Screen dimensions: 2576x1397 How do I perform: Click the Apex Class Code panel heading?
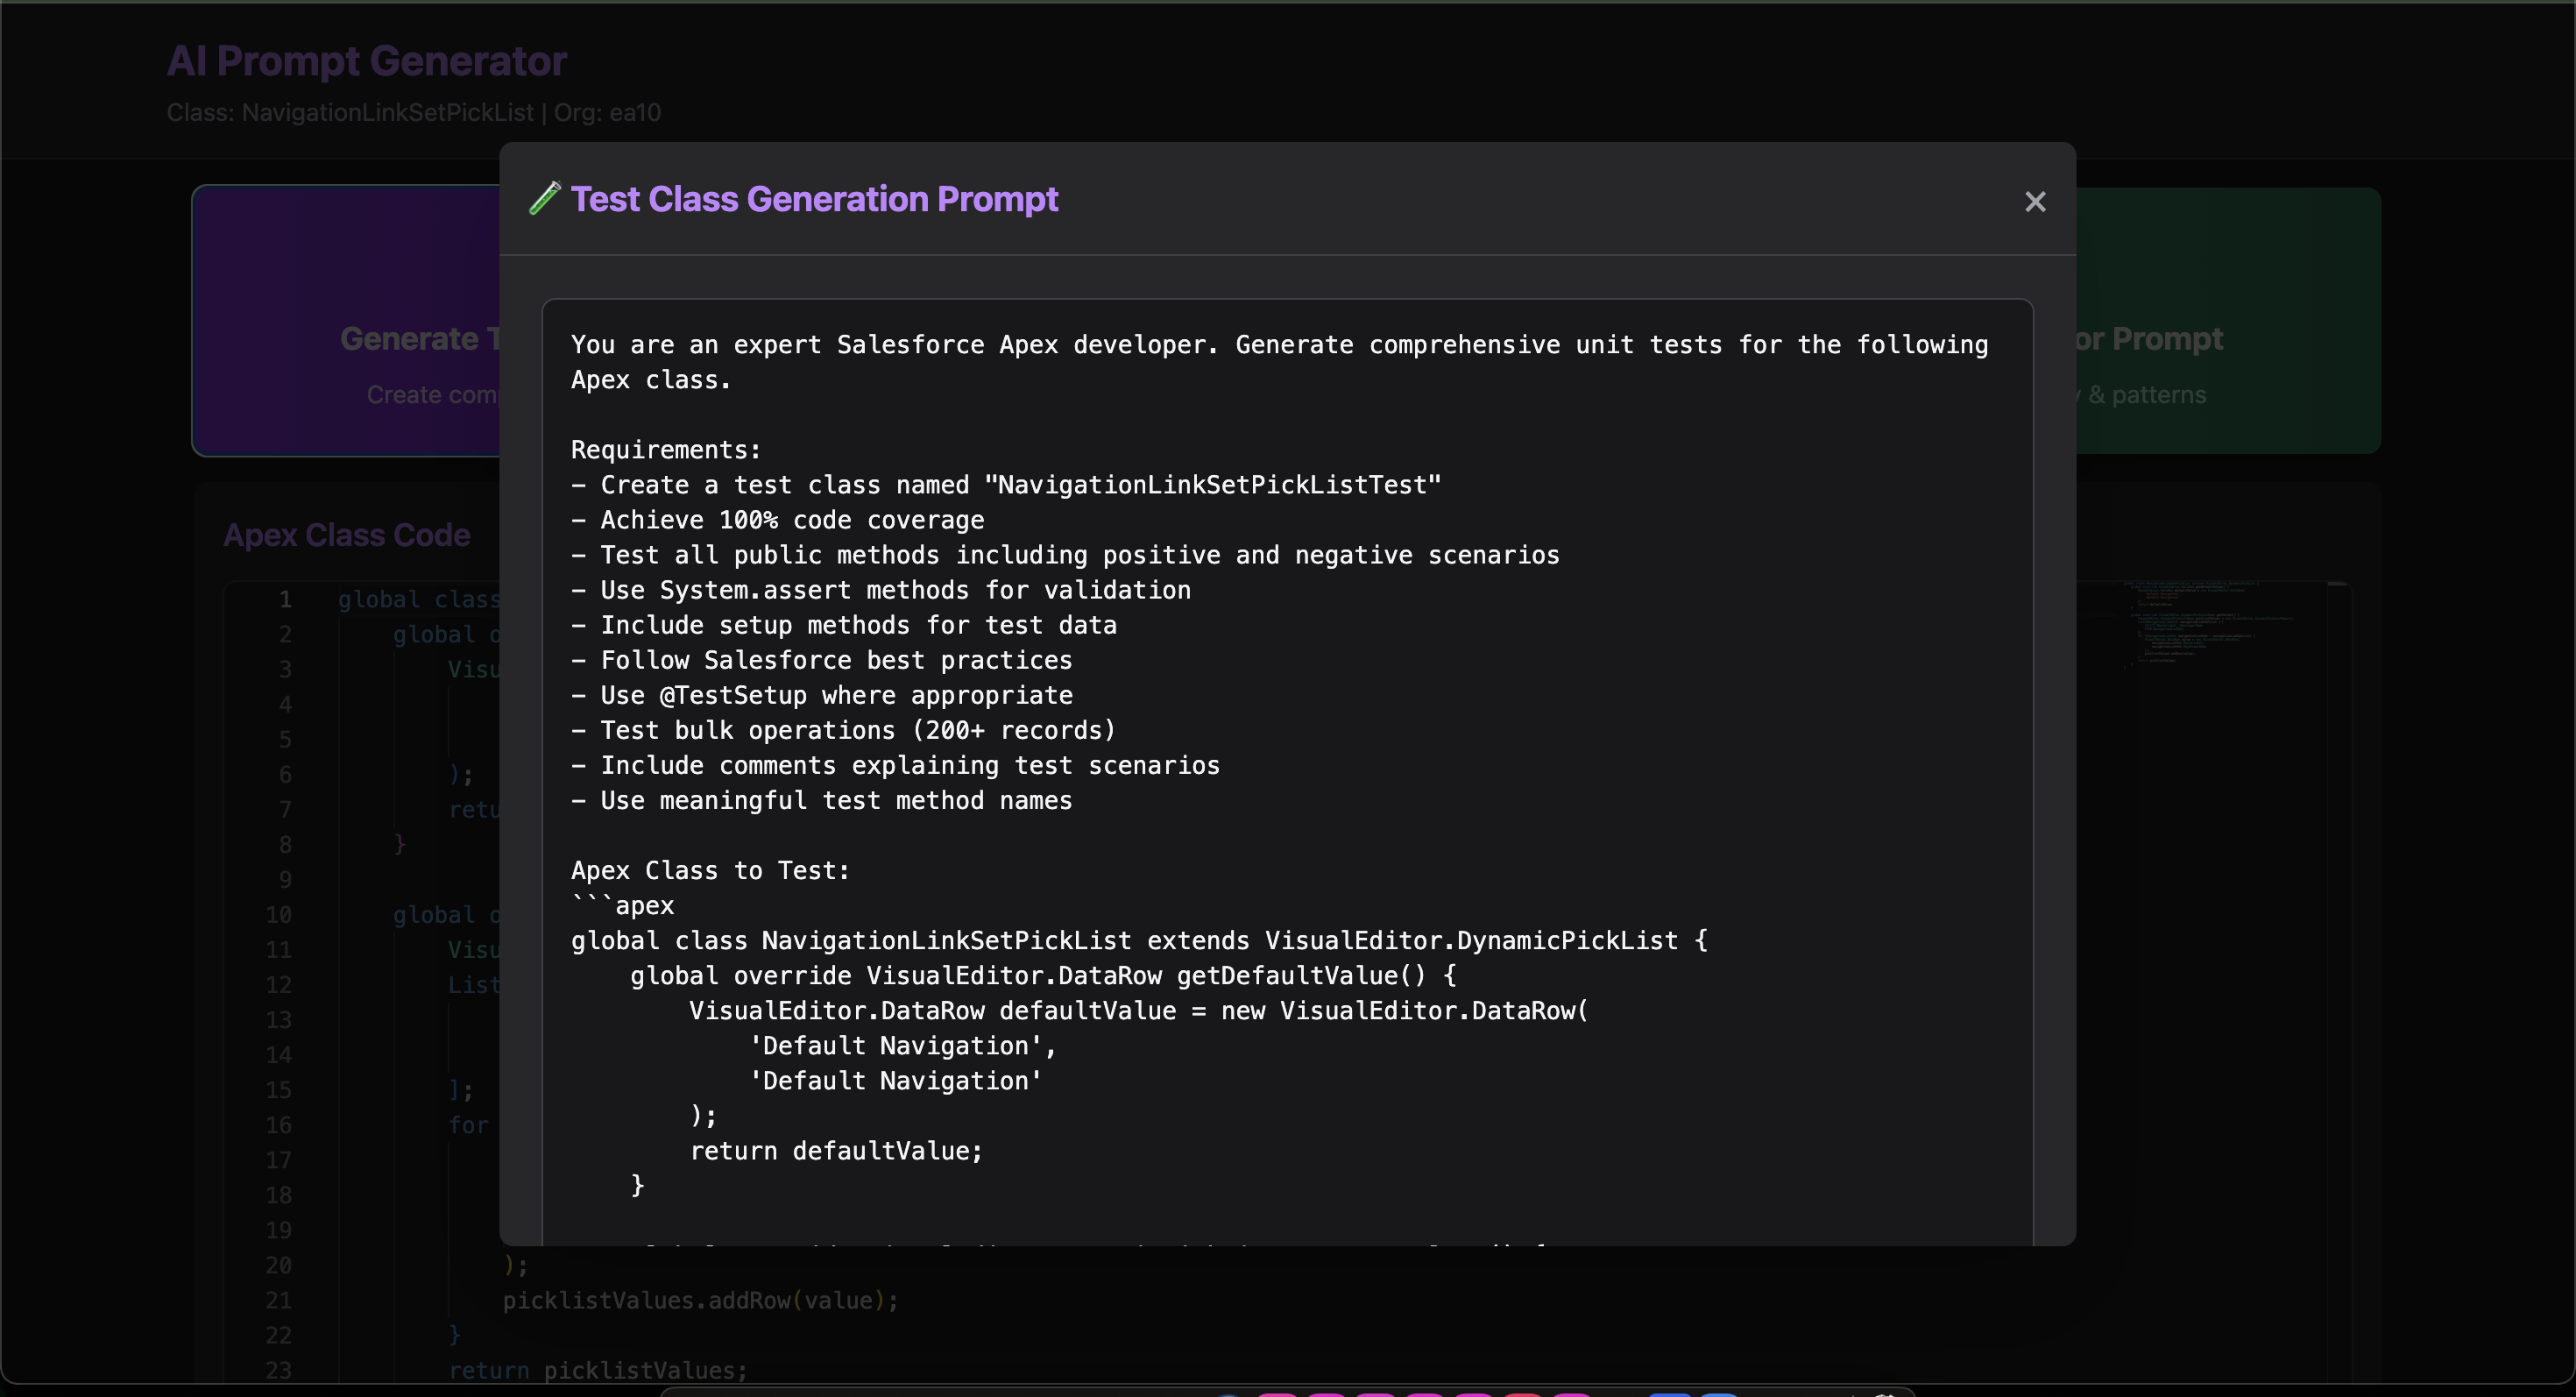pos(346,535)
